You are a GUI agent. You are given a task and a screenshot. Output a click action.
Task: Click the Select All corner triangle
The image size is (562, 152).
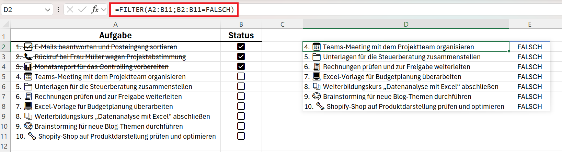pos(6,24)
